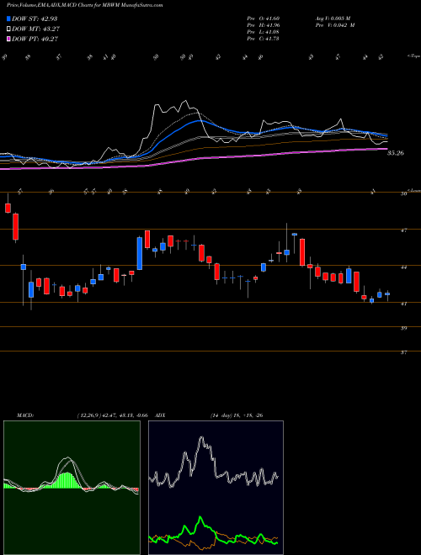
Task: Click the tall blue candle near 47 level
Action: coord(140,253)
